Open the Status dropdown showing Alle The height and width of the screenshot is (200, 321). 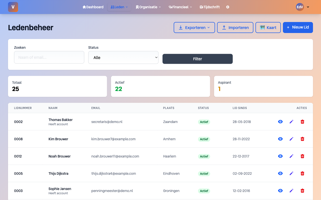tap(123, 57)
